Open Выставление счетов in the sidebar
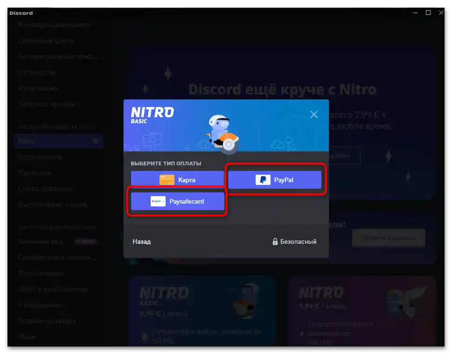The width and height of the screenshot is (452, 354). (52, 205)
